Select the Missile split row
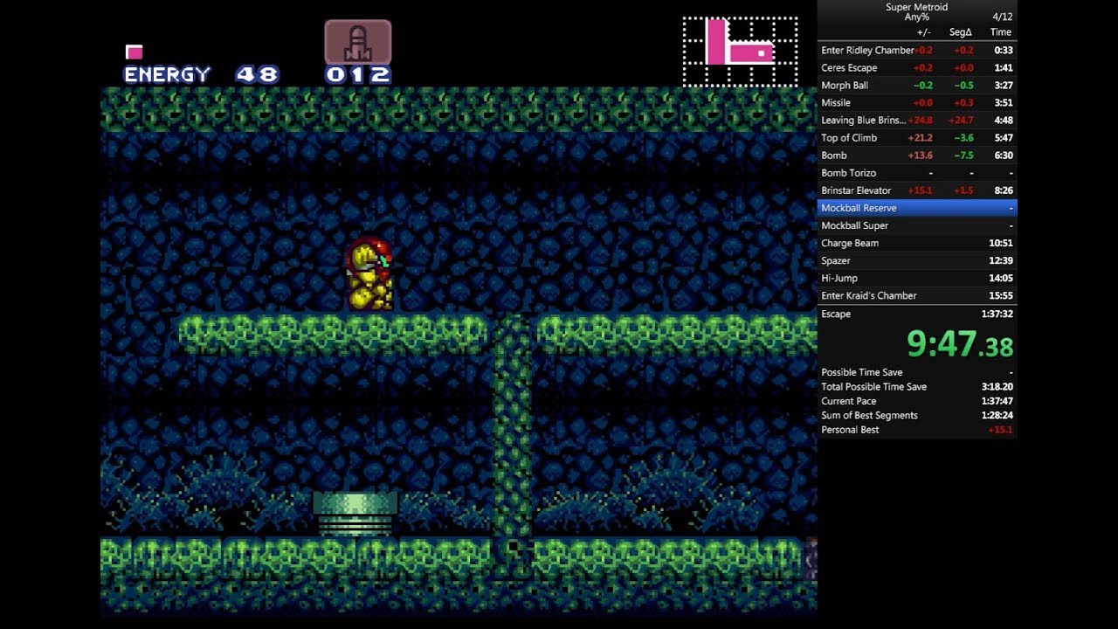The width and height of the screenshot is (1118, 629). pyautogui.click(x=917, y=103)
